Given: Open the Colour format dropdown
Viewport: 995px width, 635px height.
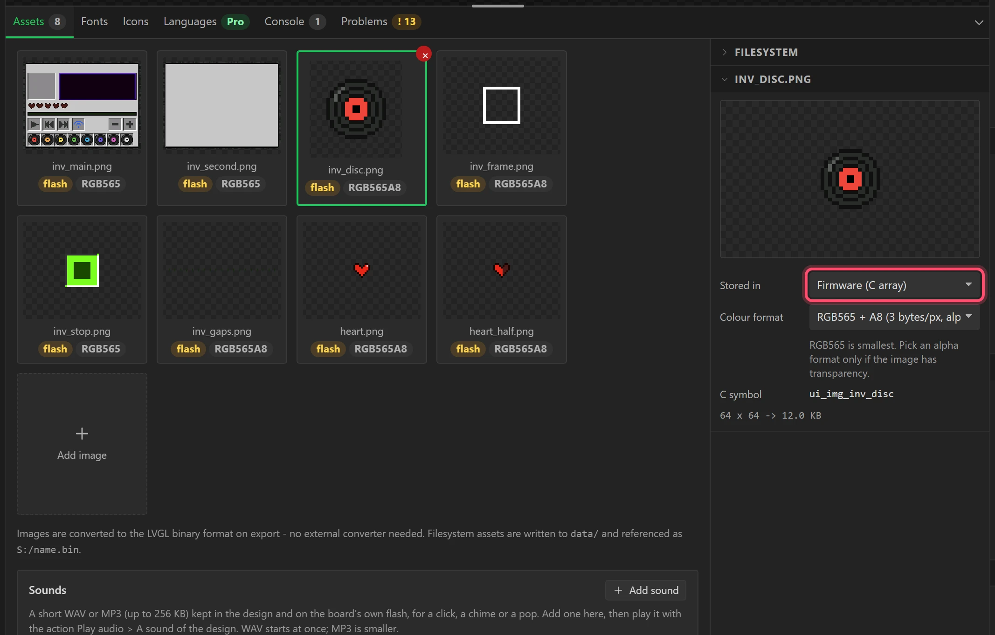Looking at the screenshot, I should tap(894, 317).
